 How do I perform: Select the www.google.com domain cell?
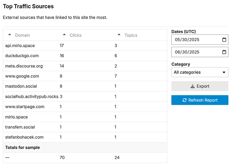[22, 76]
